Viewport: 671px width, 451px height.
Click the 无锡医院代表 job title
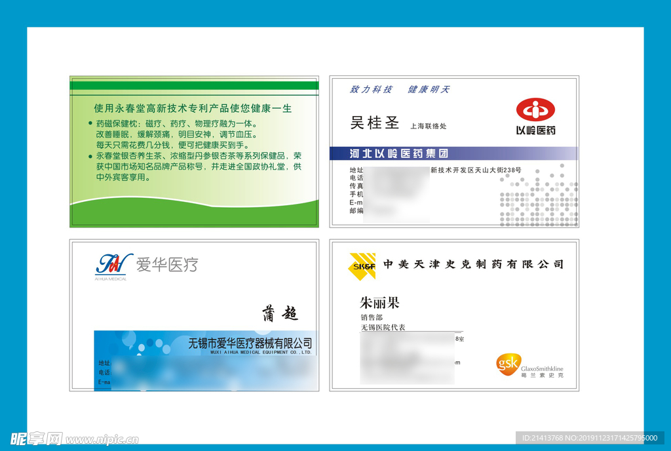pos(383,327)
